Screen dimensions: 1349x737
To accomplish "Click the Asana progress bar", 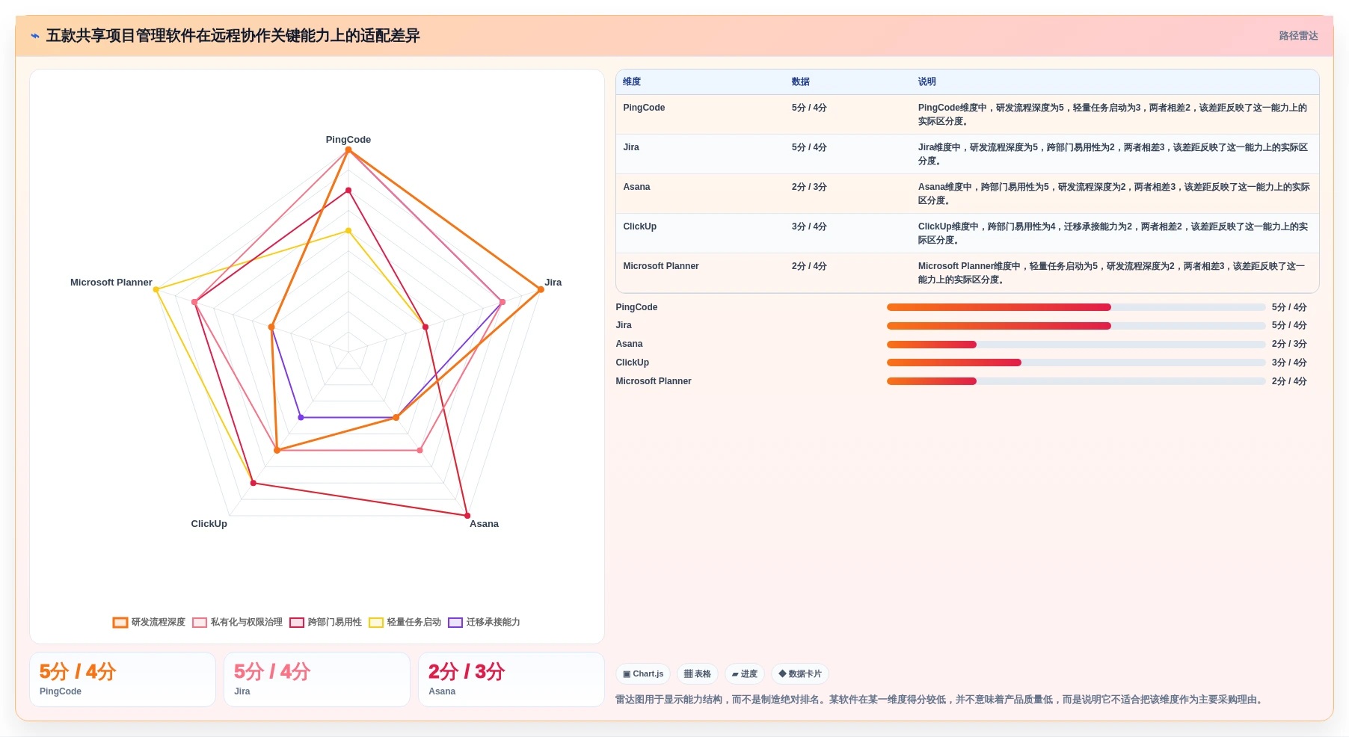I will tap(1076, 345).
